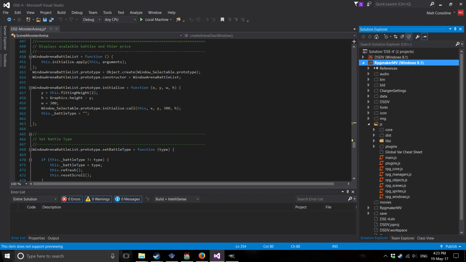Start debugging with Local Machine button
This screenshot has height=262, width=466.
point(154,20)
